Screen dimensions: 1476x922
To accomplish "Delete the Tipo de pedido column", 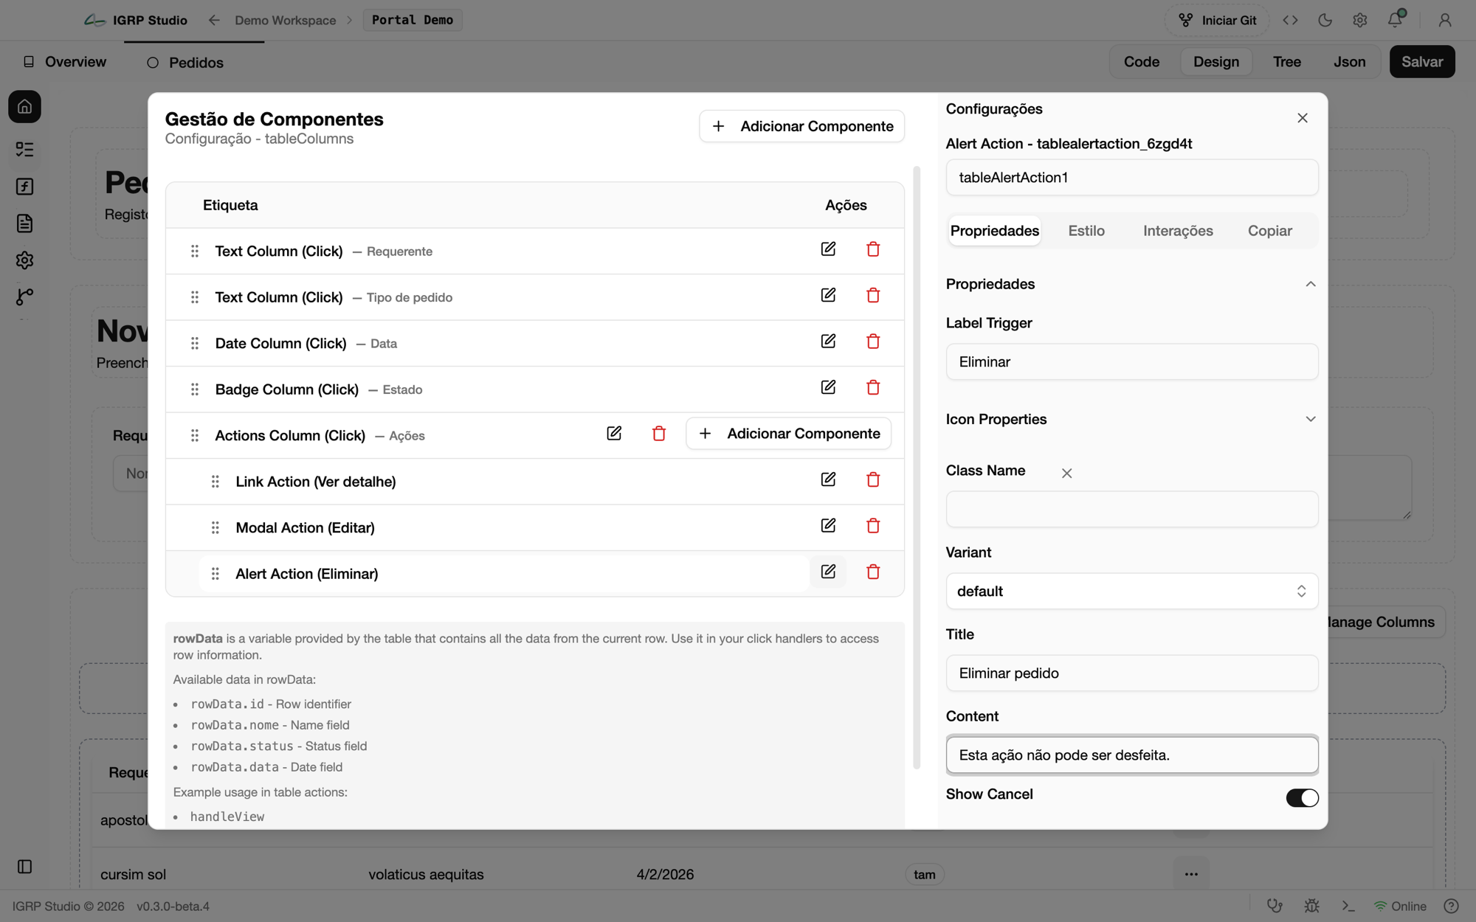I will 873,296.
